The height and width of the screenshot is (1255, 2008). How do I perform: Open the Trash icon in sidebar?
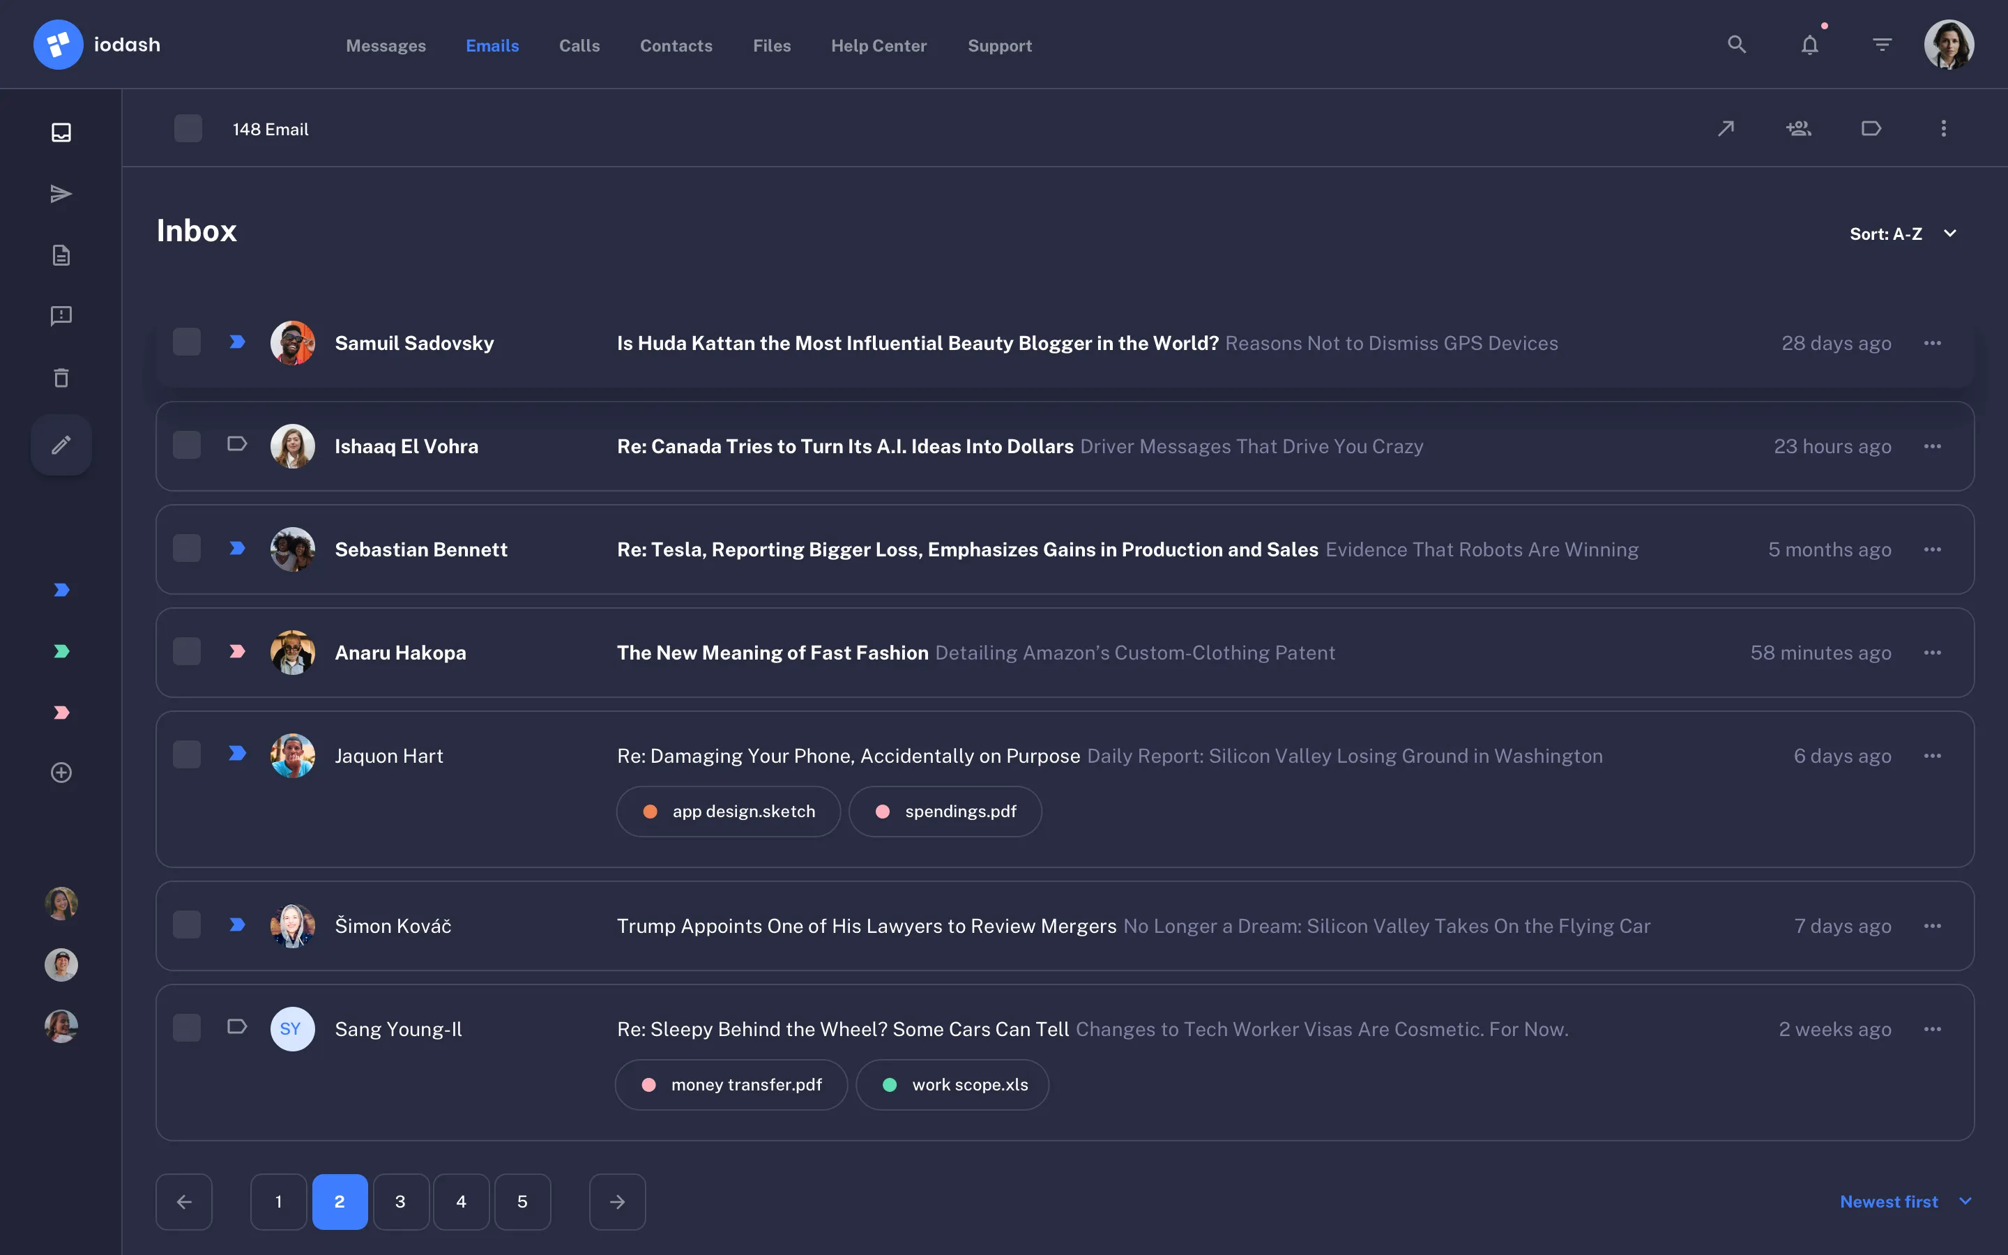61,378
